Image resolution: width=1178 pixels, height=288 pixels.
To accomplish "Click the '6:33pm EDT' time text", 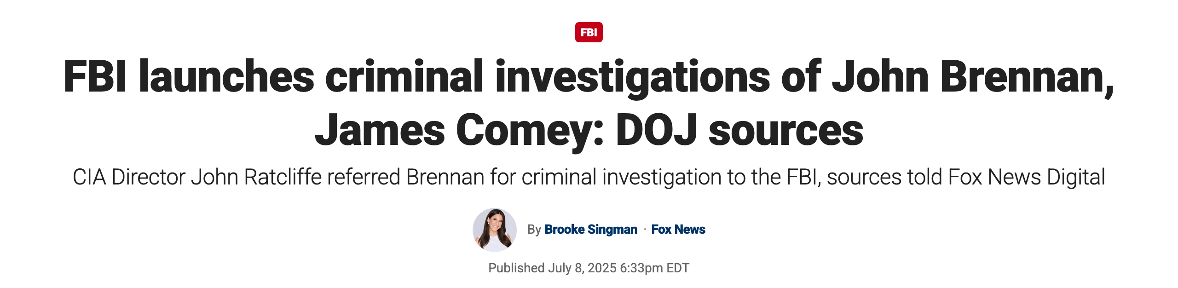I will pyautogui.click(x=655, y=268).
